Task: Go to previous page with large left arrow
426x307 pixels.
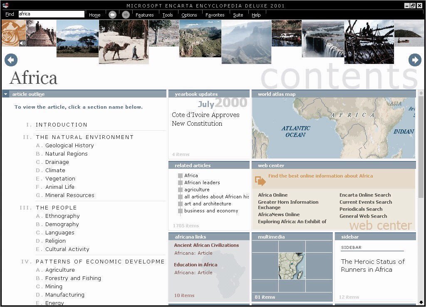Action: 11,60
